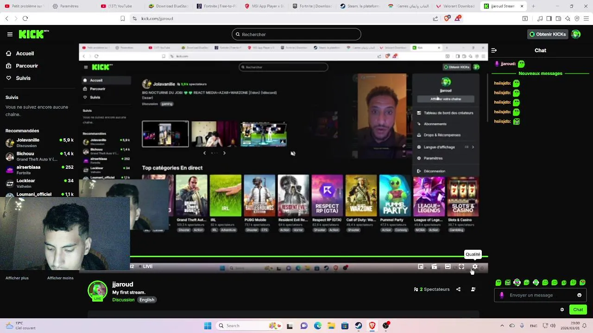The image size is (593, 333).
Task: Enter fullscreen on the video player
Action: pos(461,267)
